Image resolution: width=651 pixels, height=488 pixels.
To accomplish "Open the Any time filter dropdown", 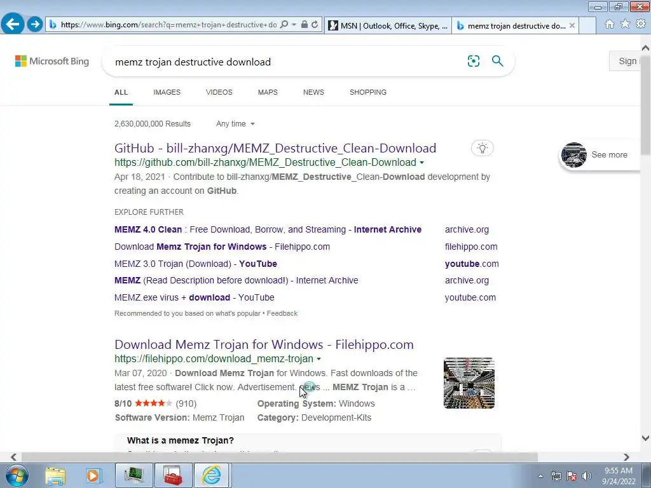I will click(x=235, y=124).
